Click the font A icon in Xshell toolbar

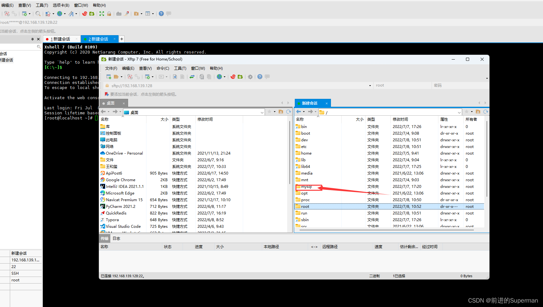click(x=71, y=14)
